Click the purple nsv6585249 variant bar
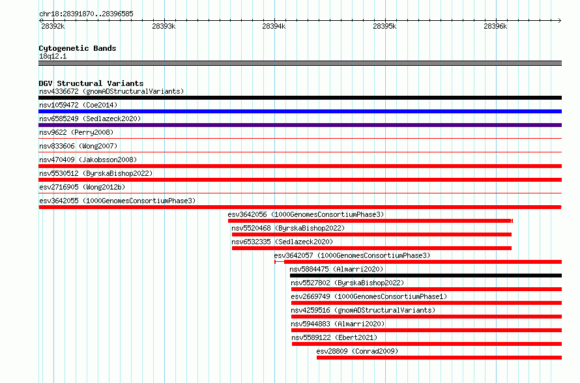This screenshot has height=383, width=580. pyautogui.click(x=300, y=125)
